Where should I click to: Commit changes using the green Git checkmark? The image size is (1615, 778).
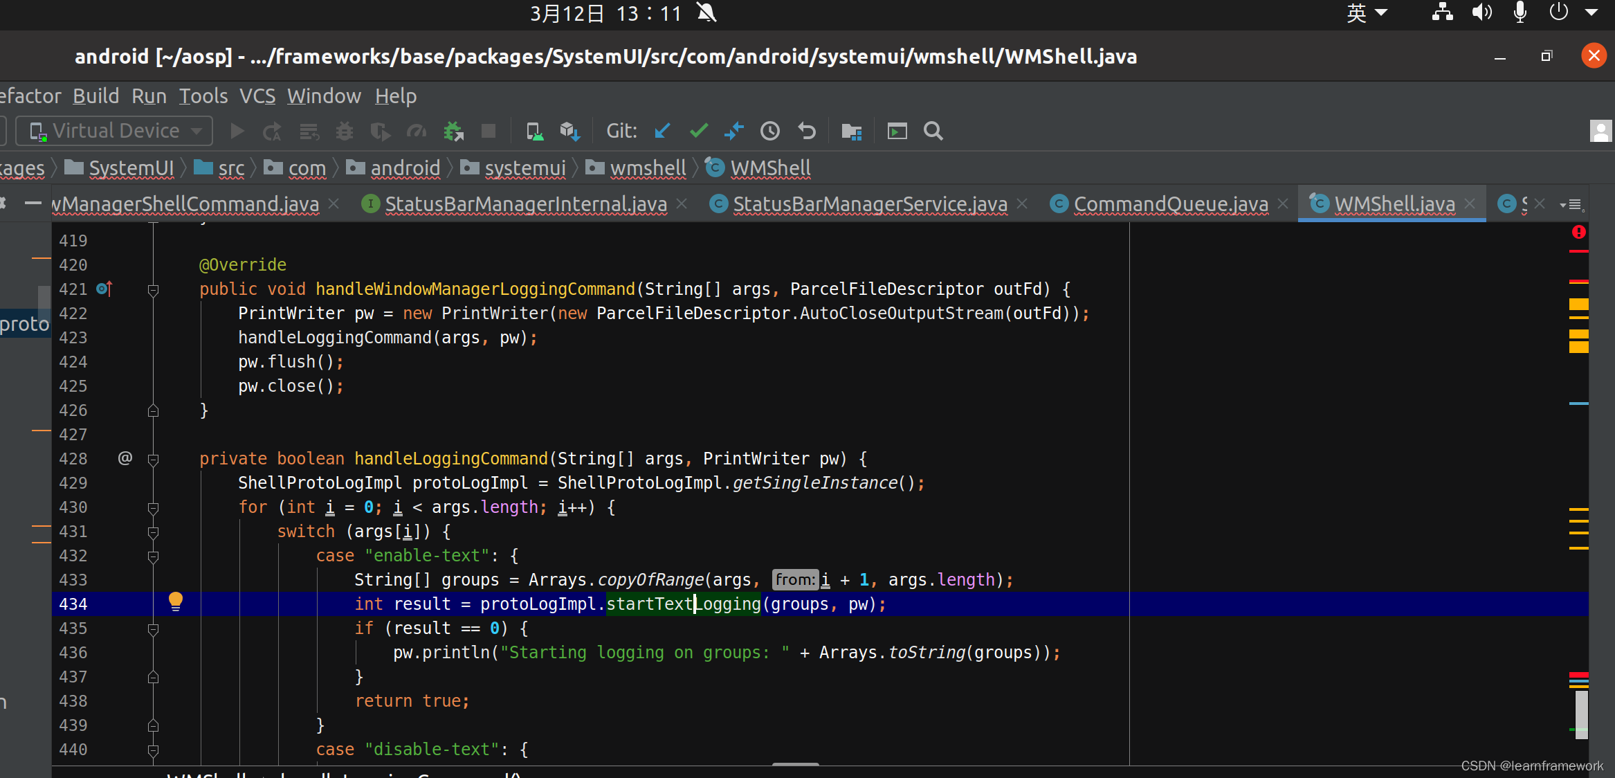(x=698, y=131)
